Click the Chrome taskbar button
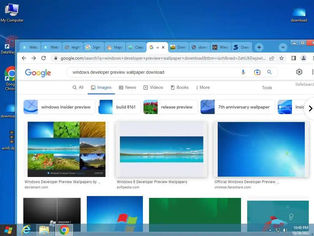The image size is (314, 236). 64,230
